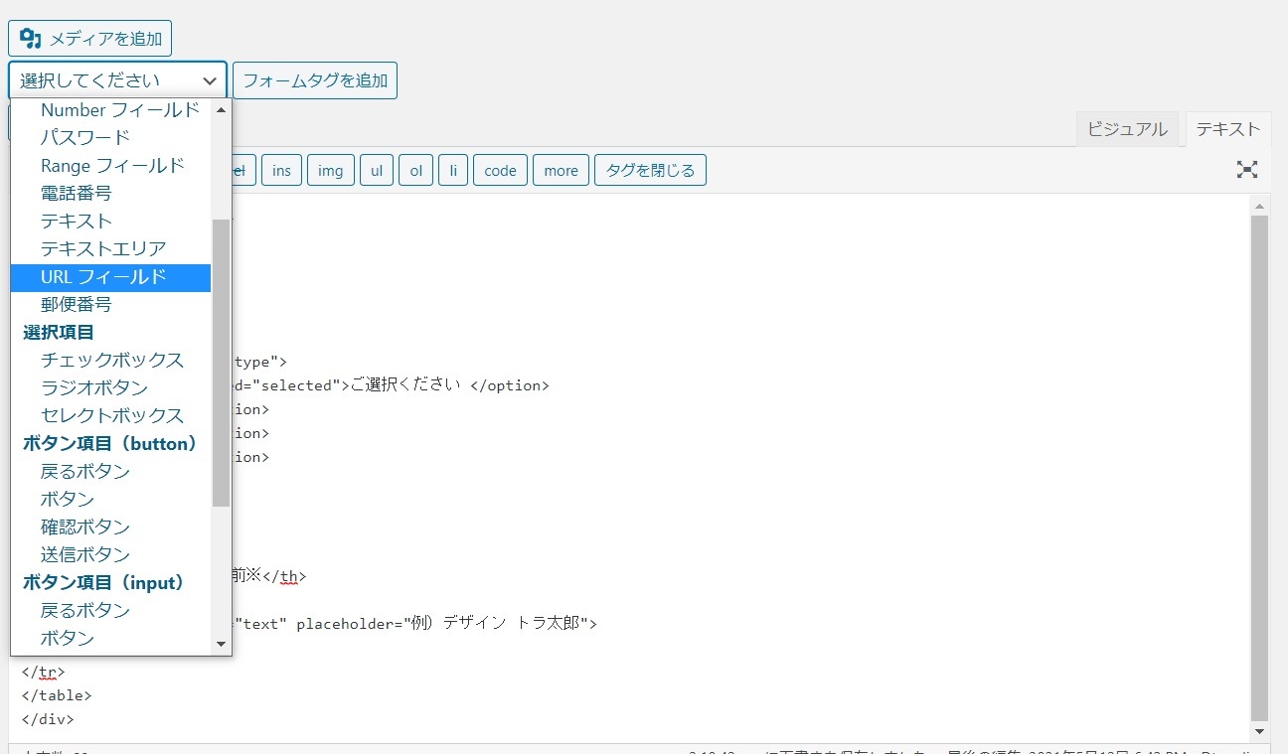
Task: Click the メディアを追加 button
Action: click(90, 39)
